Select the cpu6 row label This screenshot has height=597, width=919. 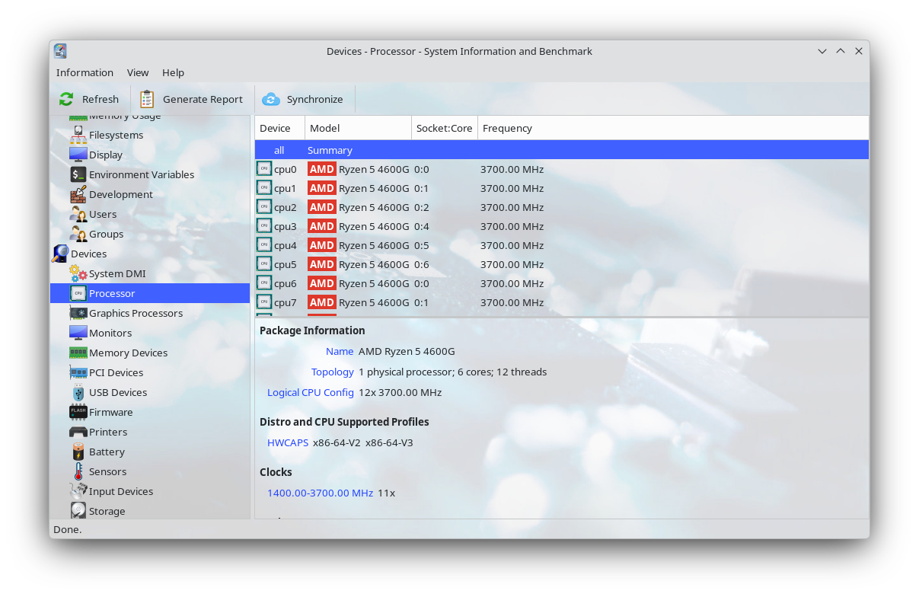[x=286, y=283]
